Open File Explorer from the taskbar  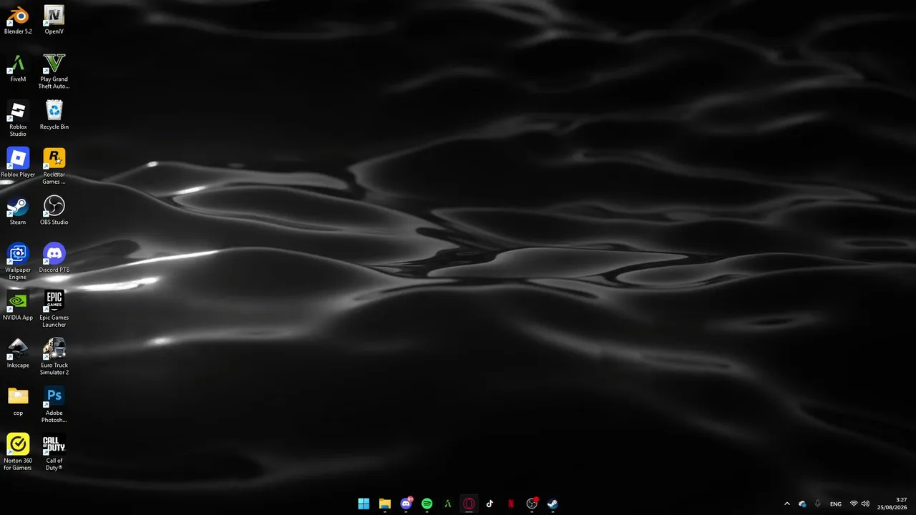385,504
